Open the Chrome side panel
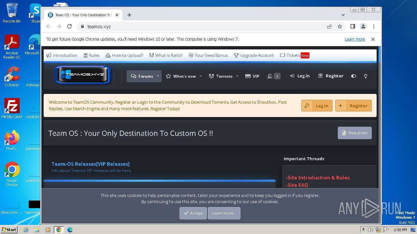This screenshot has width=417, height=234. (352, 26)
